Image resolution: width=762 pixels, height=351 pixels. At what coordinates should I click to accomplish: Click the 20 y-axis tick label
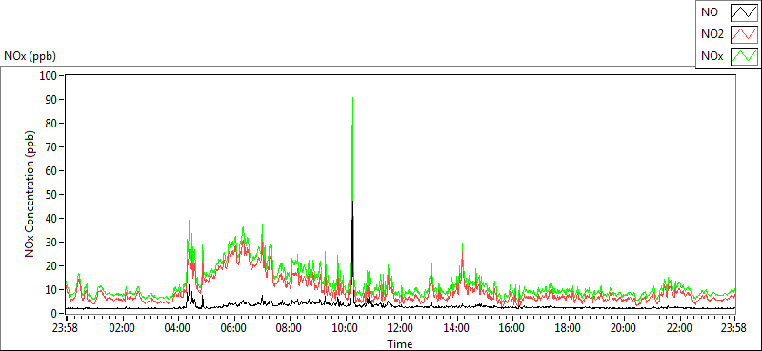point(52,266)
